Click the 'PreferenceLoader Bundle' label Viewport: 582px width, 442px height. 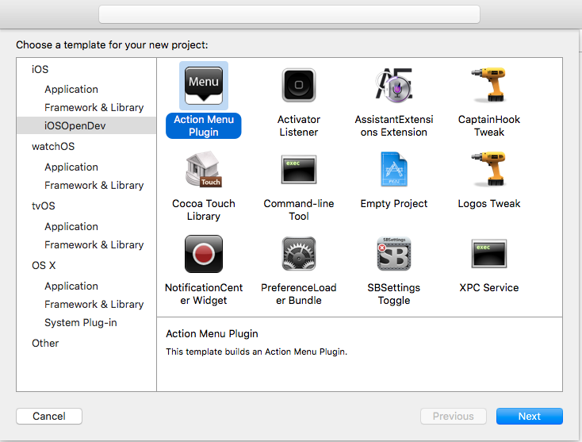click(299, 294)
